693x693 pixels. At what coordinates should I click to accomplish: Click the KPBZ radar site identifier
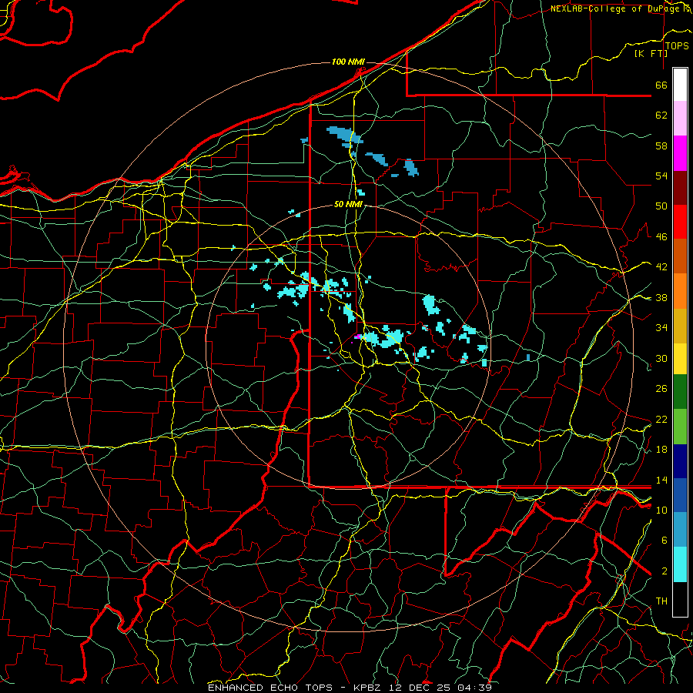pos(368,688)
